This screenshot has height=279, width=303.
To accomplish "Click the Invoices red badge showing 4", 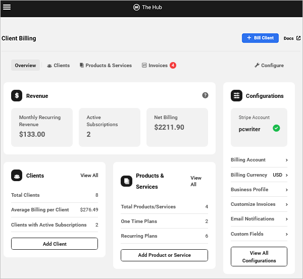I will [173, 65].
